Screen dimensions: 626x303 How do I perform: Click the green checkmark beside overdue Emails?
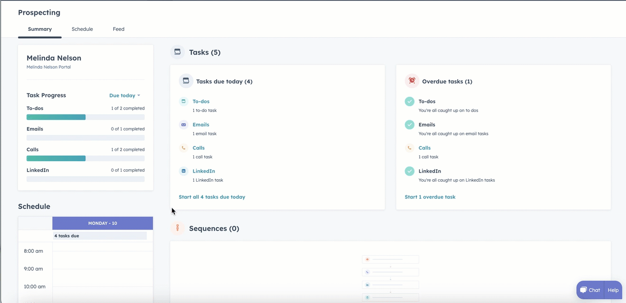(409, 124)
